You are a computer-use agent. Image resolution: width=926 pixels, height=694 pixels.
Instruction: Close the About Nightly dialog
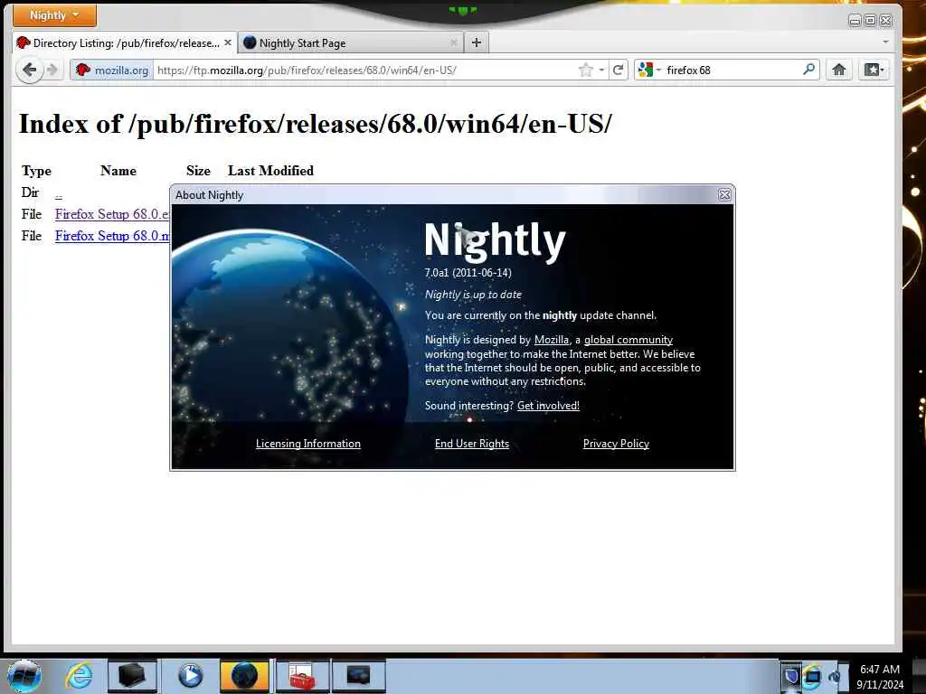[724, 195]
